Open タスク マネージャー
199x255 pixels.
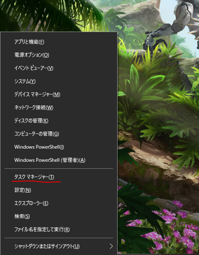(59, 177)
